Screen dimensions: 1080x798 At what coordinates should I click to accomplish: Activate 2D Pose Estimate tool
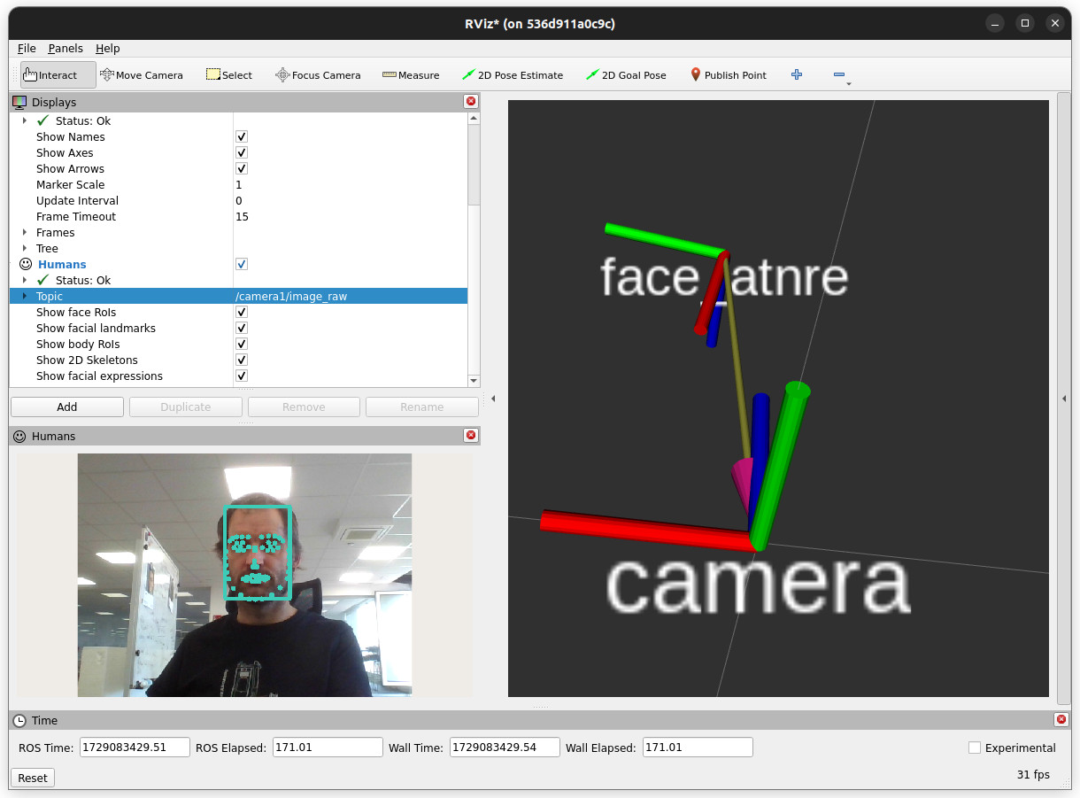[x=513, y=75]
